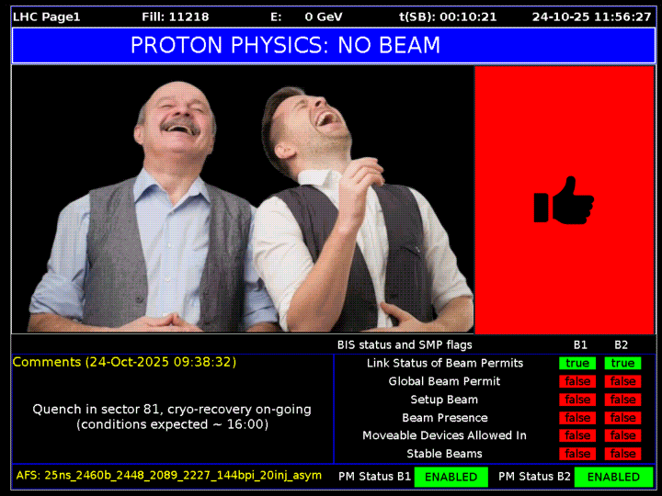Click the B1 false flag for Beam Presence
662x496 pixels.
(577, 418)
